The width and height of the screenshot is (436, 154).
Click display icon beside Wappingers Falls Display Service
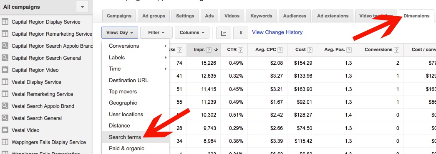pyautogui.click(x=5, y=142)
